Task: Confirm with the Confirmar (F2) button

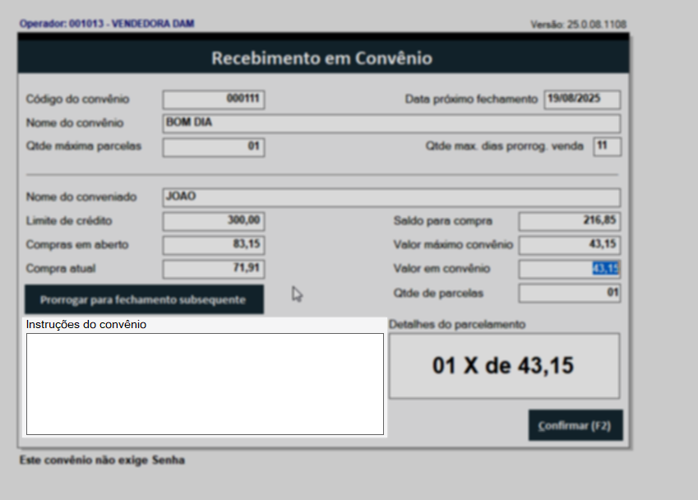Action: click(x=576, y=426)
